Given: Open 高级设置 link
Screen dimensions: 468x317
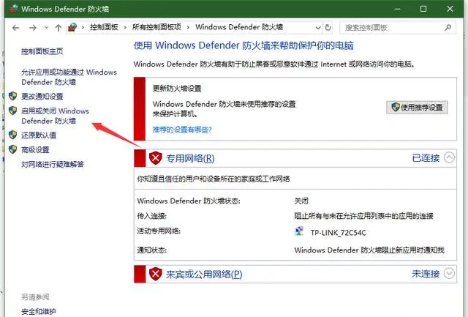Looking at the screenshot, I should pyautogui.click(x=35, y=149).
